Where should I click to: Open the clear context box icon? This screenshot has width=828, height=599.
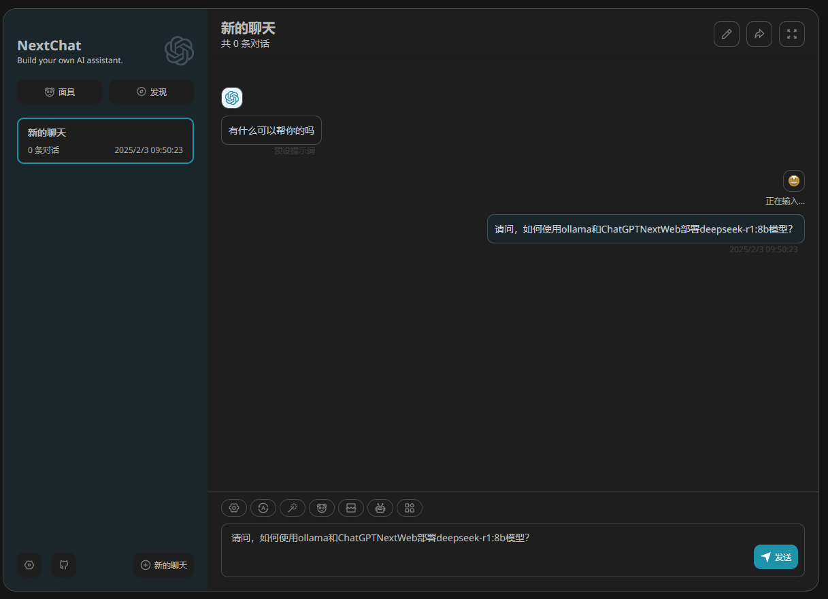[351, 508]
